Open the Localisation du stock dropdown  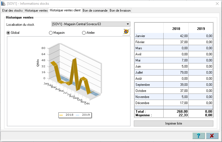(91, 24)
